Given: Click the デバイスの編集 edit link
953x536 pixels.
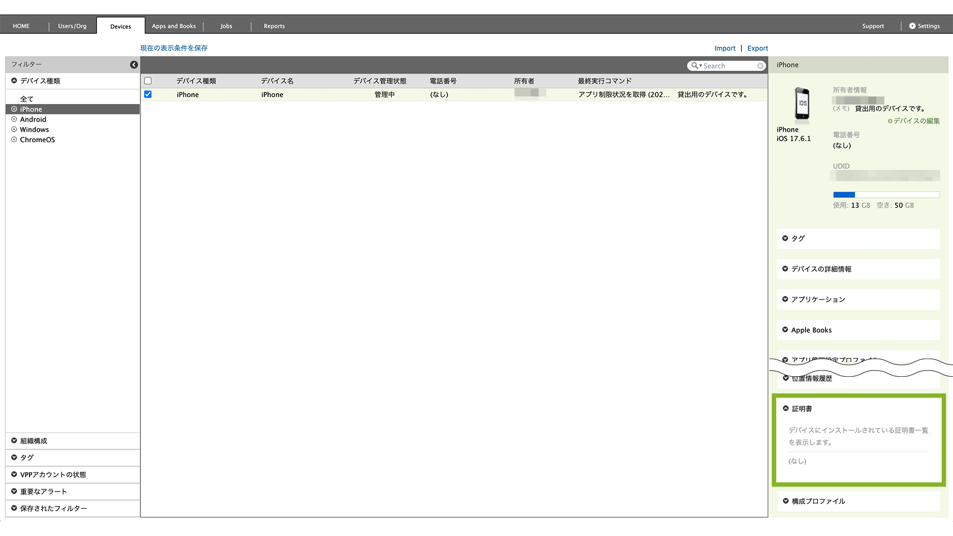Looking at the screenshot, I should (914, 121).
